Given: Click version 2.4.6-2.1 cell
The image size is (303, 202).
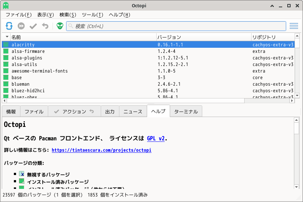Looking at the screenshot, I should pos(169,84).
